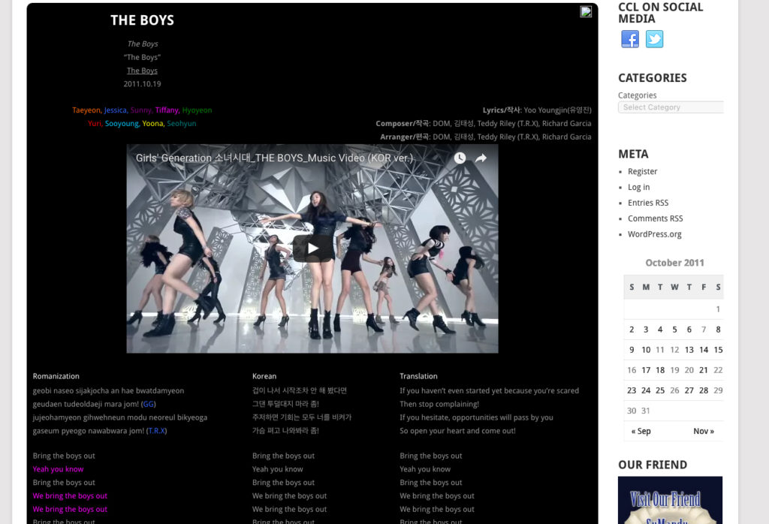Image resolution: width=769 pixels, height=524 pixels.
Task: Play the Girls' Generation music video
Action: point(312,248)
